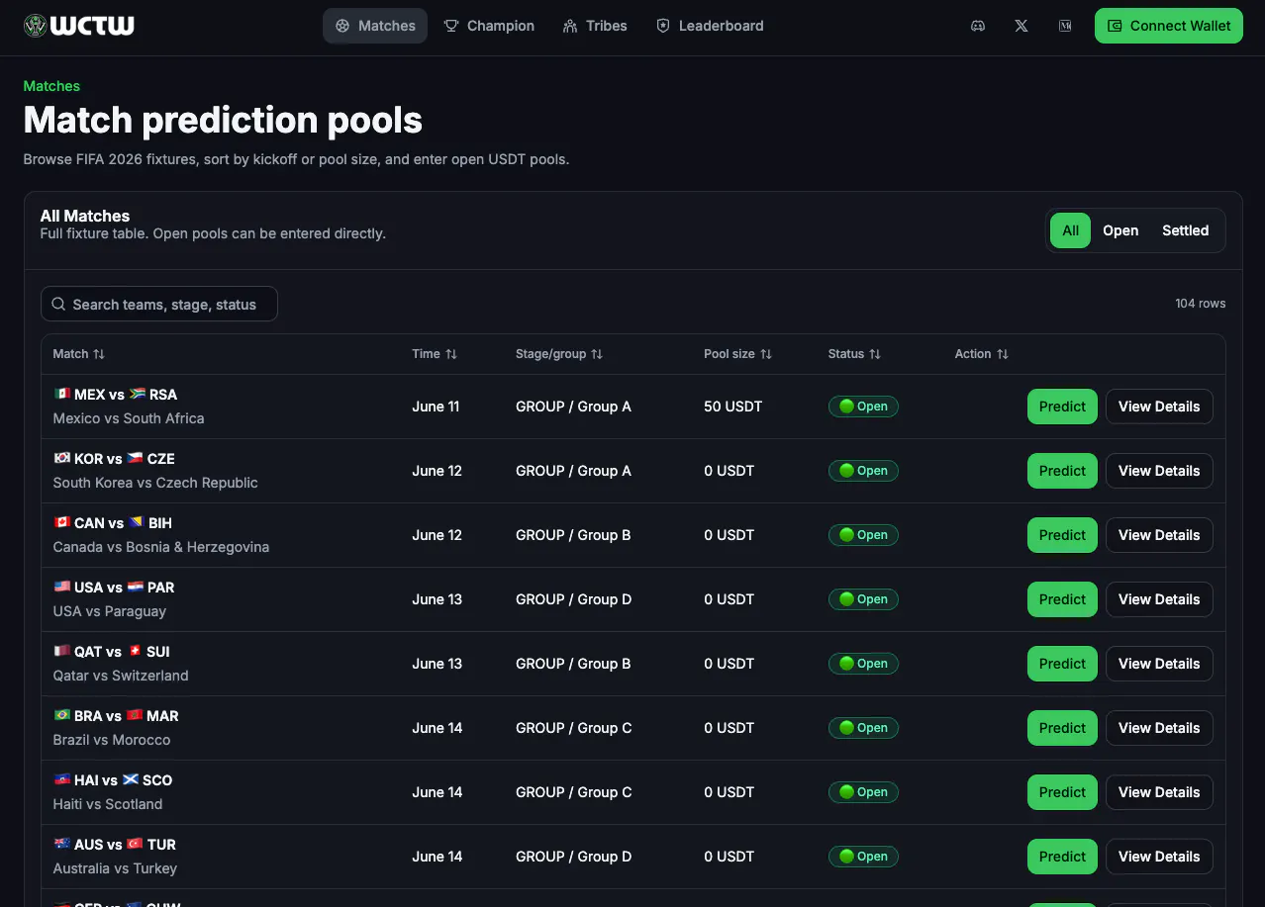Image resolution: width=1265 pixels, height=907 pixels.
Task: Click the Open status badge for BRA vs MAR
Action: 863,728
